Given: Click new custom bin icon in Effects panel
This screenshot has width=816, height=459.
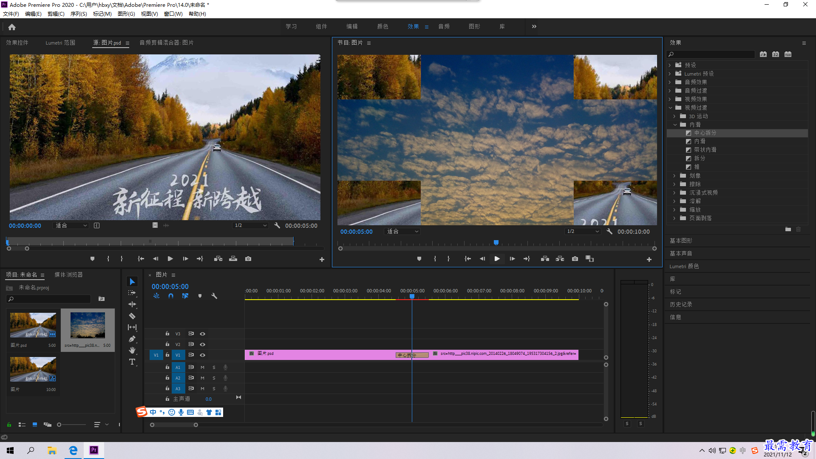Looking at the screenshot, I should click(788, 229).
